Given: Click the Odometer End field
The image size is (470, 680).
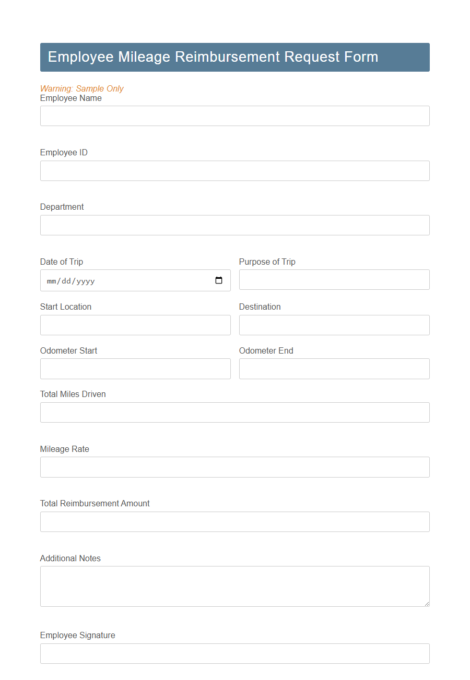Looking at the screenshot, I should (334, 369).
